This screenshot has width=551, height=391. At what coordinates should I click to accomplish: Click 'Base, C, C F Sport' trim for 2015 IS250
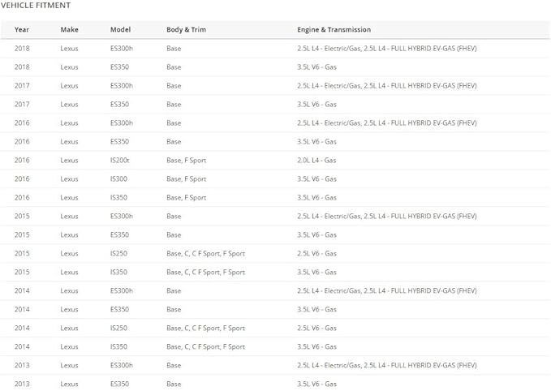(205, 253)
